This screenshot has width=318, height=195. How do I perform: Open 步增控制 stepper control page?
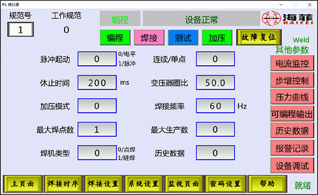click(x=292, y=81)
